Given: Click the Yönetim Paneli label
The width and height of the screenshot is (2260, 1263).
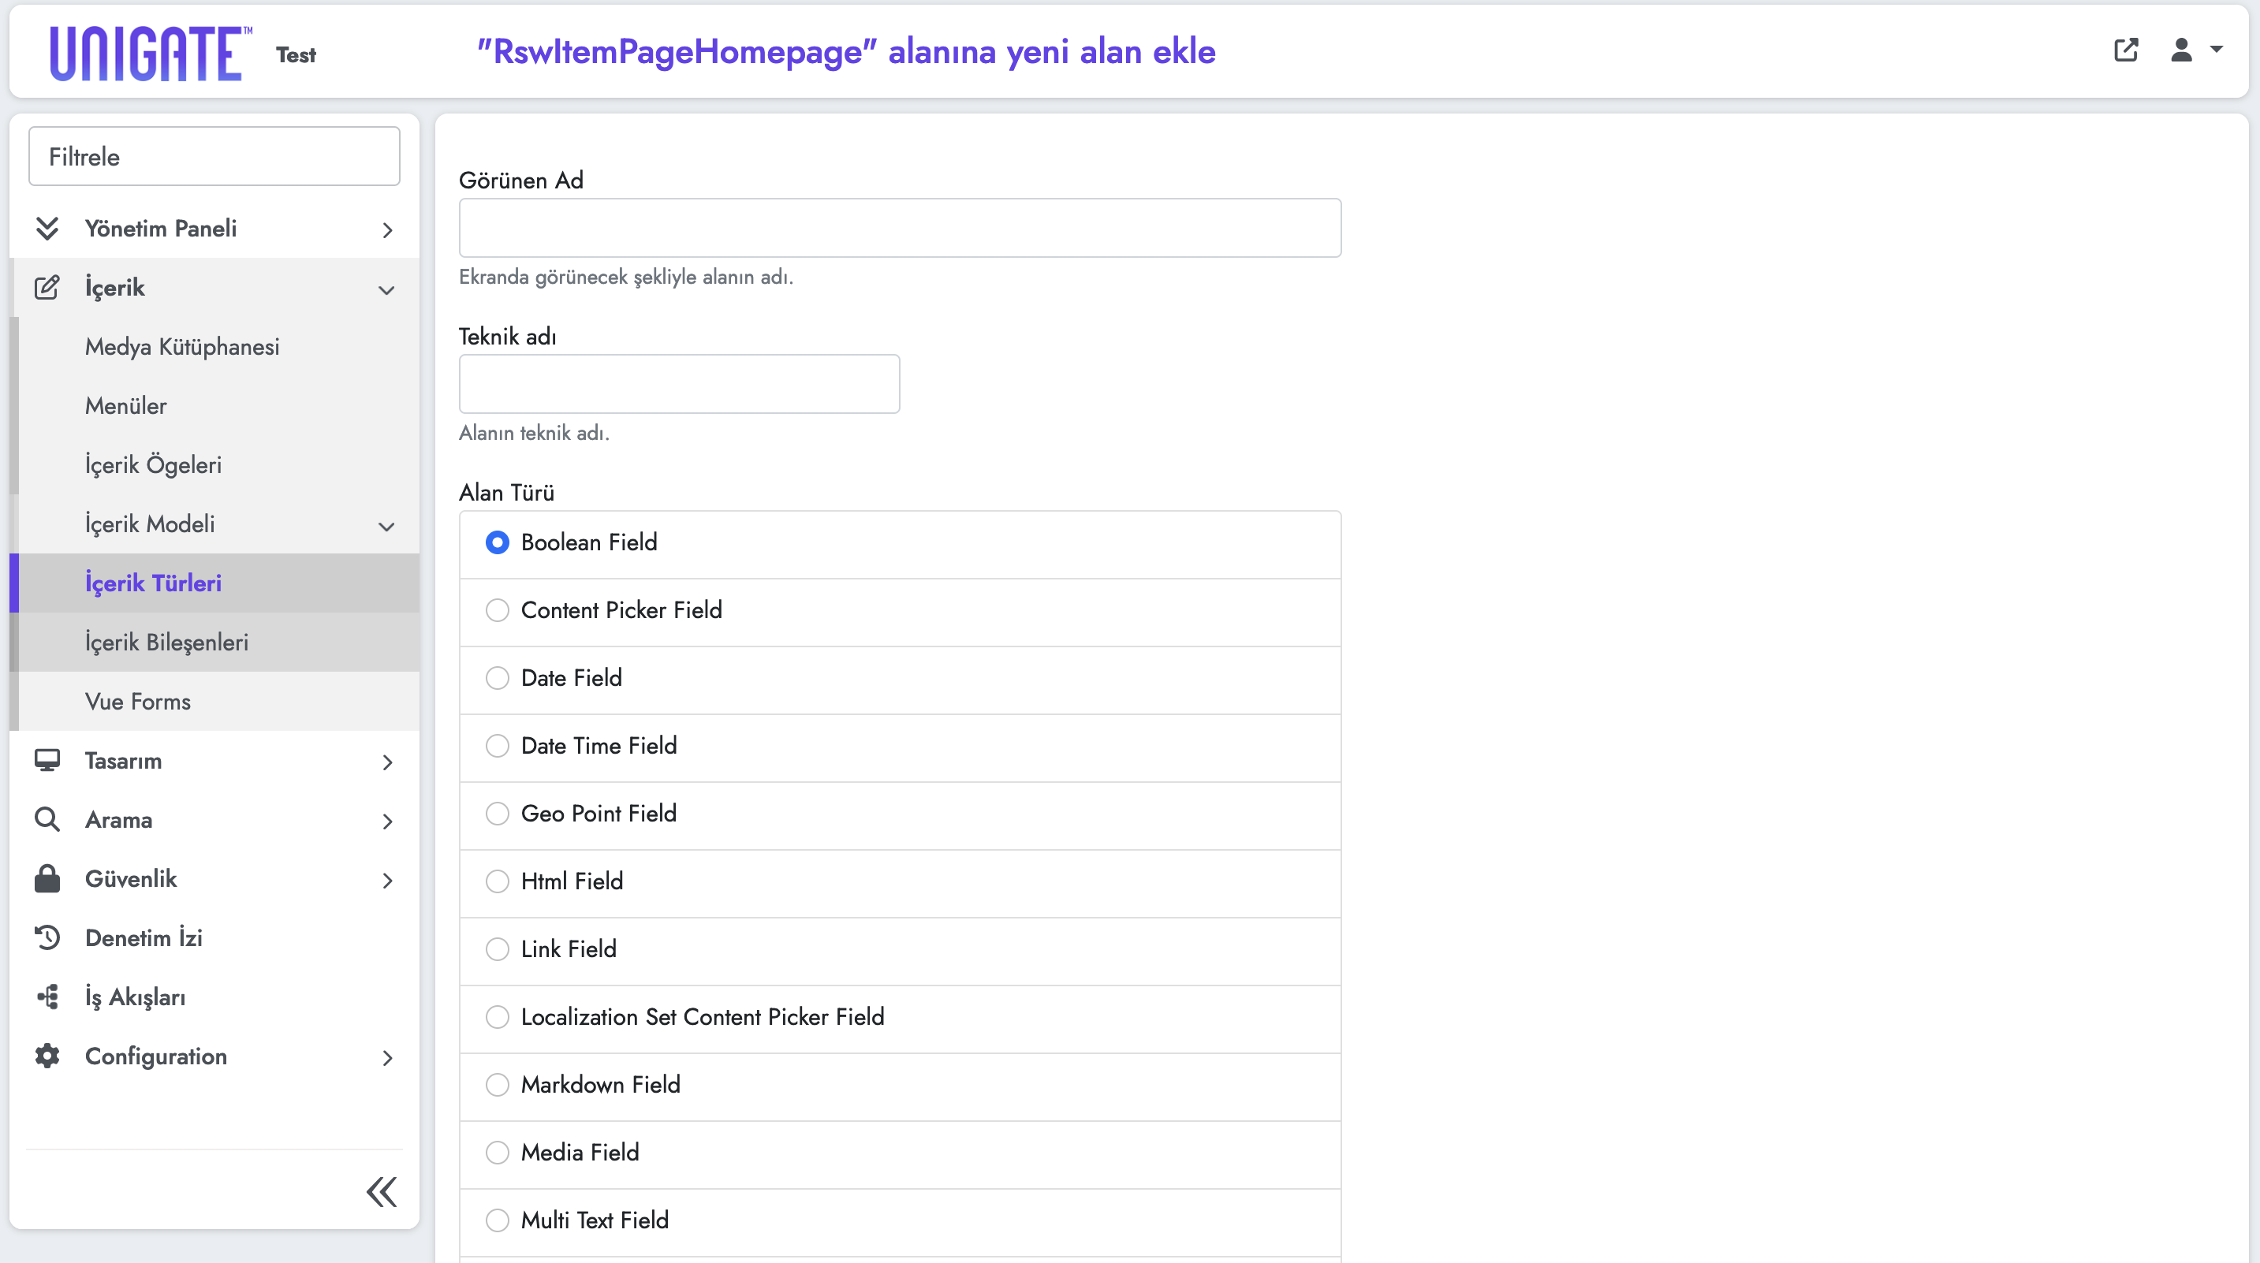Looking at the screenshot, I should pyautogui.click(x=161, y=228).
